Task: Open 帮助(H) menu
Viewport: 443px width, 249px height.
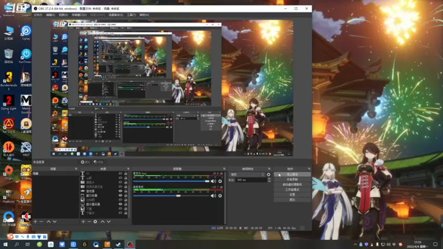Action: [144, 15]
